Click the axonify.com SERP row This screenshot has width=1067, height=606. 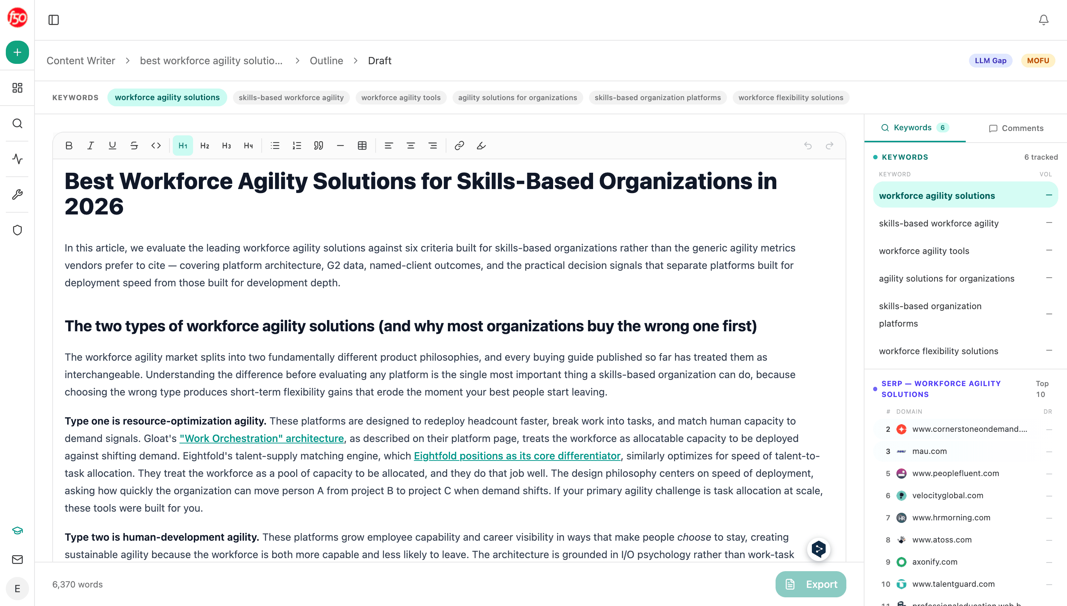(965, 562)
